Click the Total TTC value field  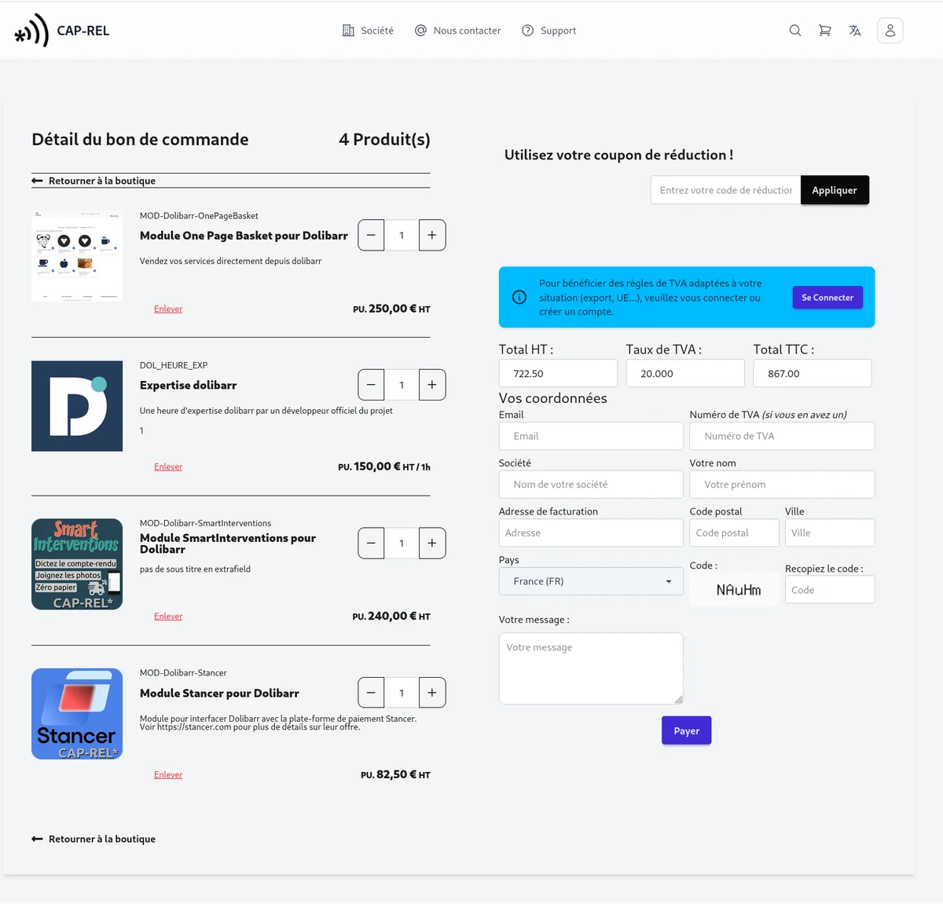click(813, 373)
